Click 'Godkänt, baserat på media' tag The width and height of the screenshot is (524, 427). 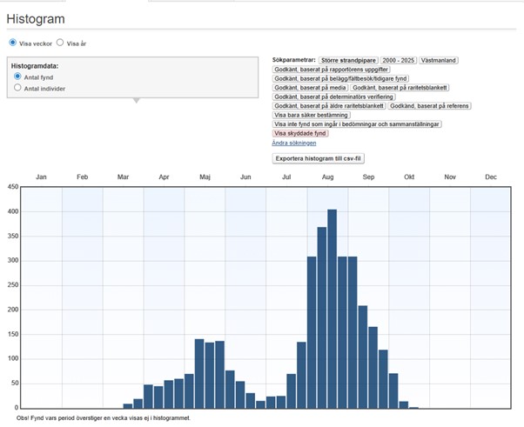(310, 88)
